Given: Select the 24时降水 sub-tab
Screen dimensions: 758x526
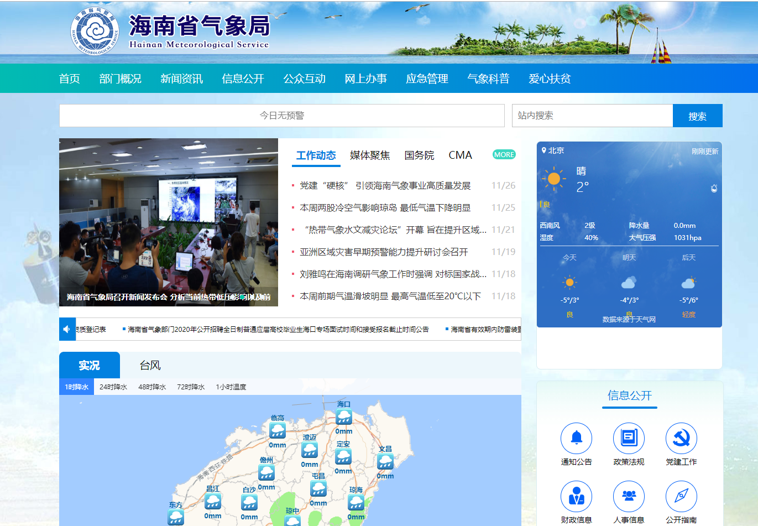Looking at the screenshot, I should 113,387.
